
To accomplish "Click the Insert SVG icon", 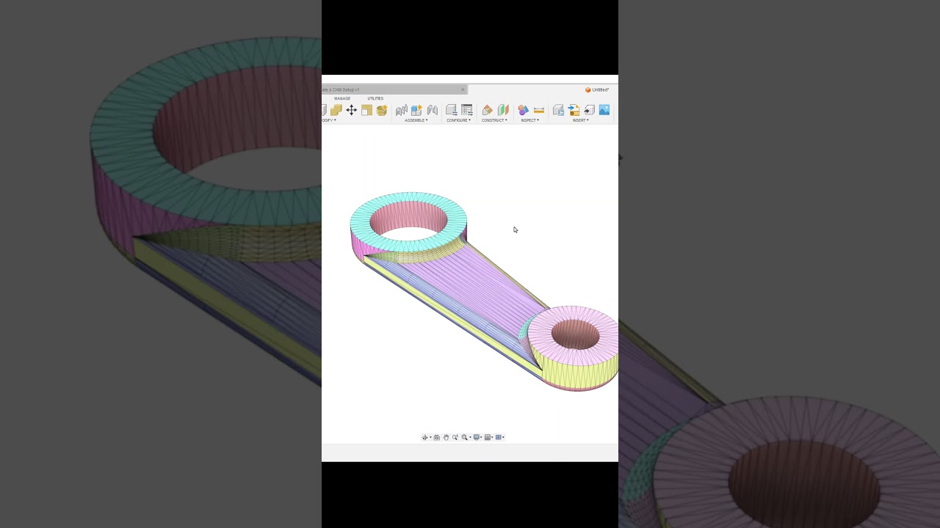I will click(574, 110).
